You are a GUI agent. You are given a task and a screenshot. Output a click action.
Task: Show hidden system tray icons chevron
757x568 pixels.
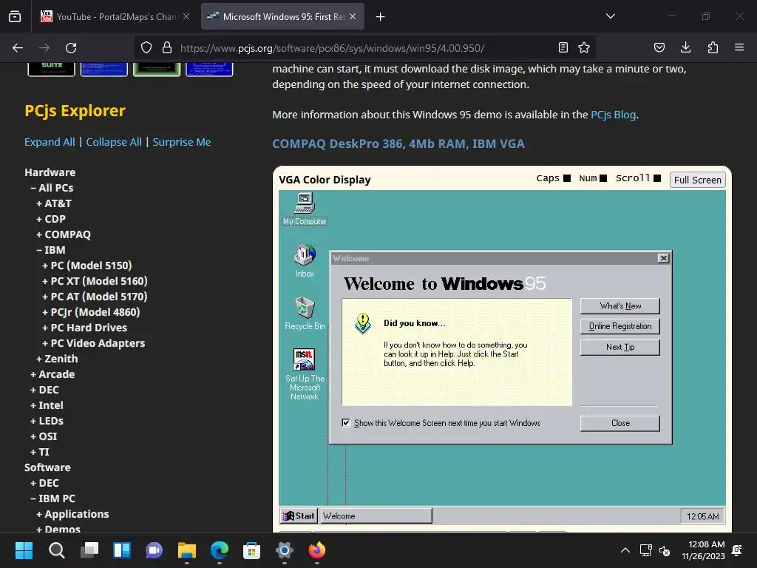pos(625,550)
